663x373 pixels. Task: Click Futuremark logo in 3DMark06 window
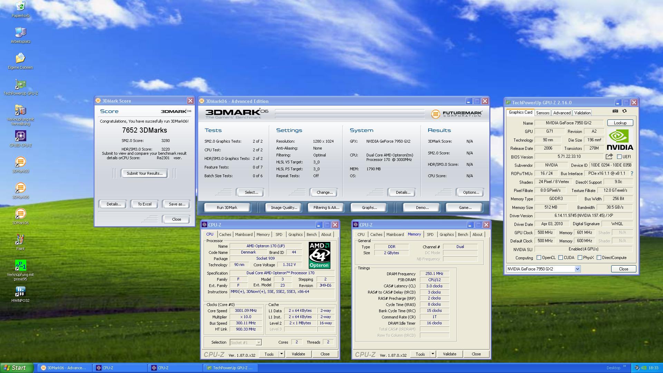[x=457, y=114]
